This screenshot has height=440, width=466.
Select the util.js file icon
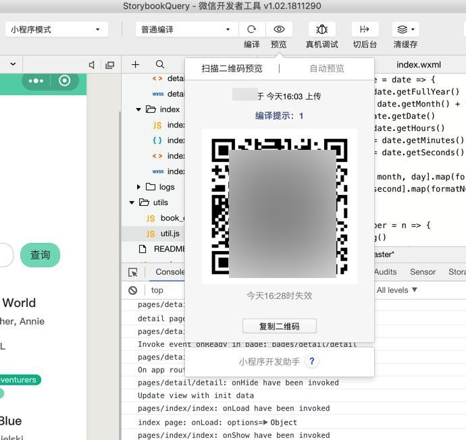[151, 234]
